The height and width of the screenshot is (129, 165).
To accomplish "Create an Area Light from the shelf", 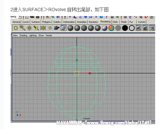I will pyautogui.click(x=43, y=28).
